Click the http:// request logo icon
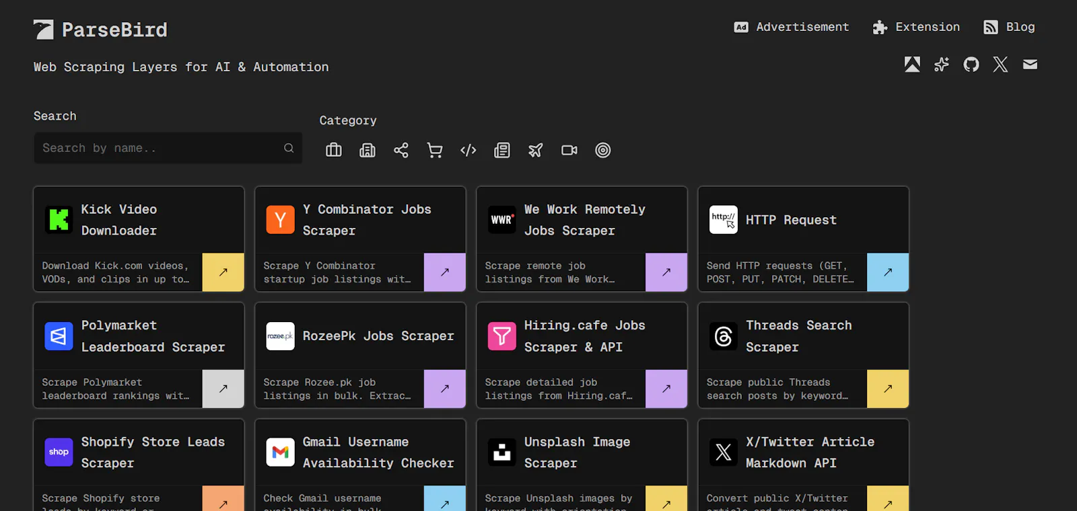This screenshot has height=511, width=1077. 723,220
